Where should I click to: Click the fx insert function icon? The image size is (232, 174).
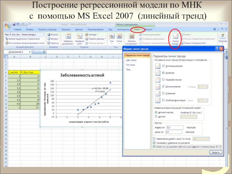tap(44, 52)
